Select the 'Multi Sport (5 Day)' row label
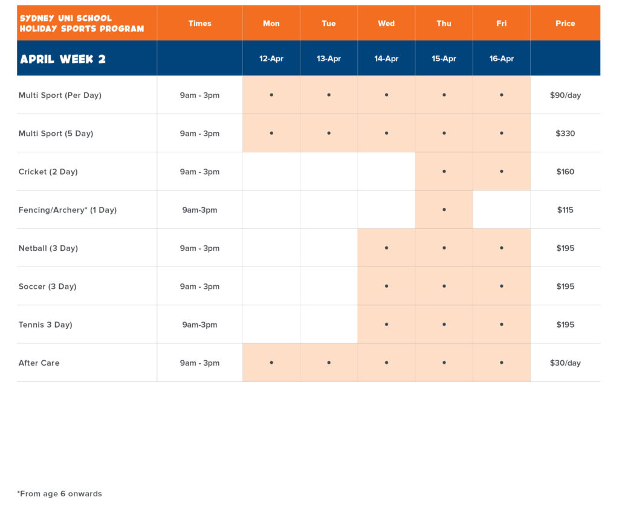Viewport: 619px width, 515px height. tap(56, 134)
